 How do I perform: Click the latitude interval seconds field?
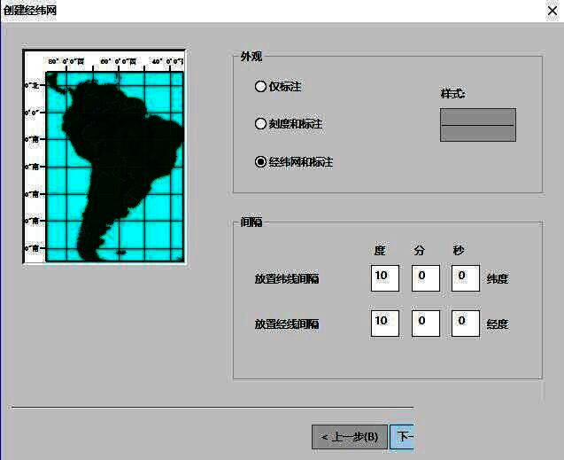(465, 277)
